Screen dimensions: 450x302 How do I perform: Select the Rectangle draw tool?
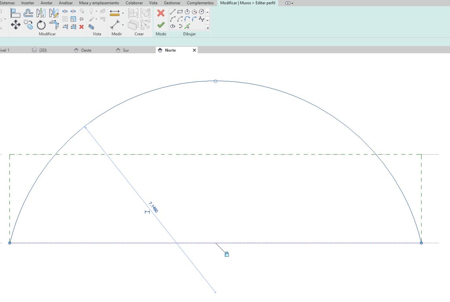tap(180, 12)
